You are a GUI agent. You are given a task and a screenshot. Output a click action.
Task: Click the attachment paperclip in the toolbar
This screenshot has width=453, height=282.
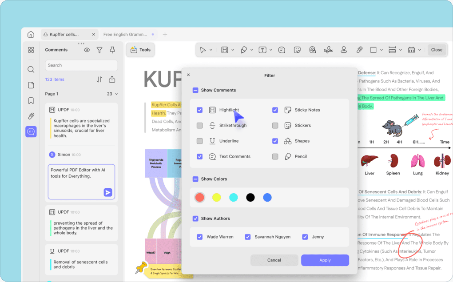point(359,49)
